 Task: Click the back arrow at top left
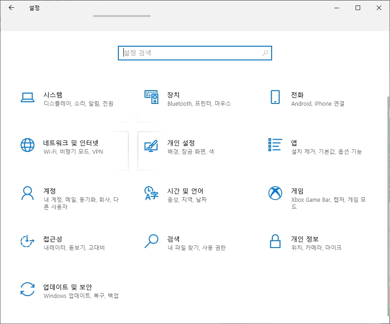[x=11, y=7]
